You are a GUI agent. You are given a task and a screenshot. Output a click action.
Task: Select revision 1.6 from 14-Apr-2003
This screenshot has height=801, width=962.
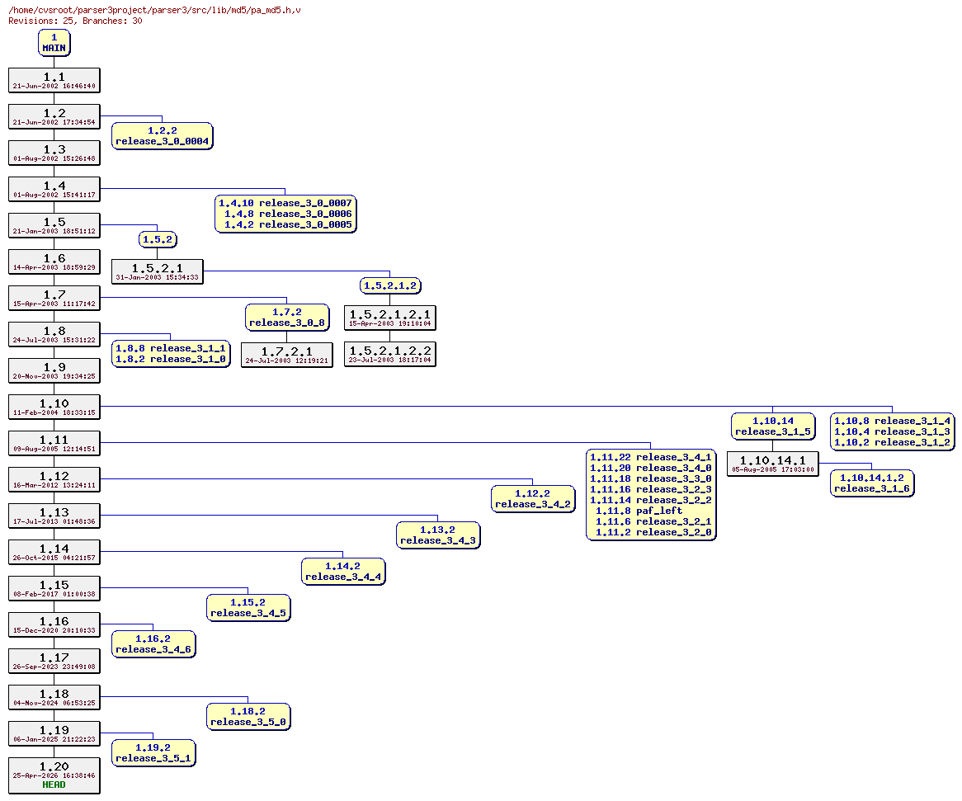click(54, 262)
